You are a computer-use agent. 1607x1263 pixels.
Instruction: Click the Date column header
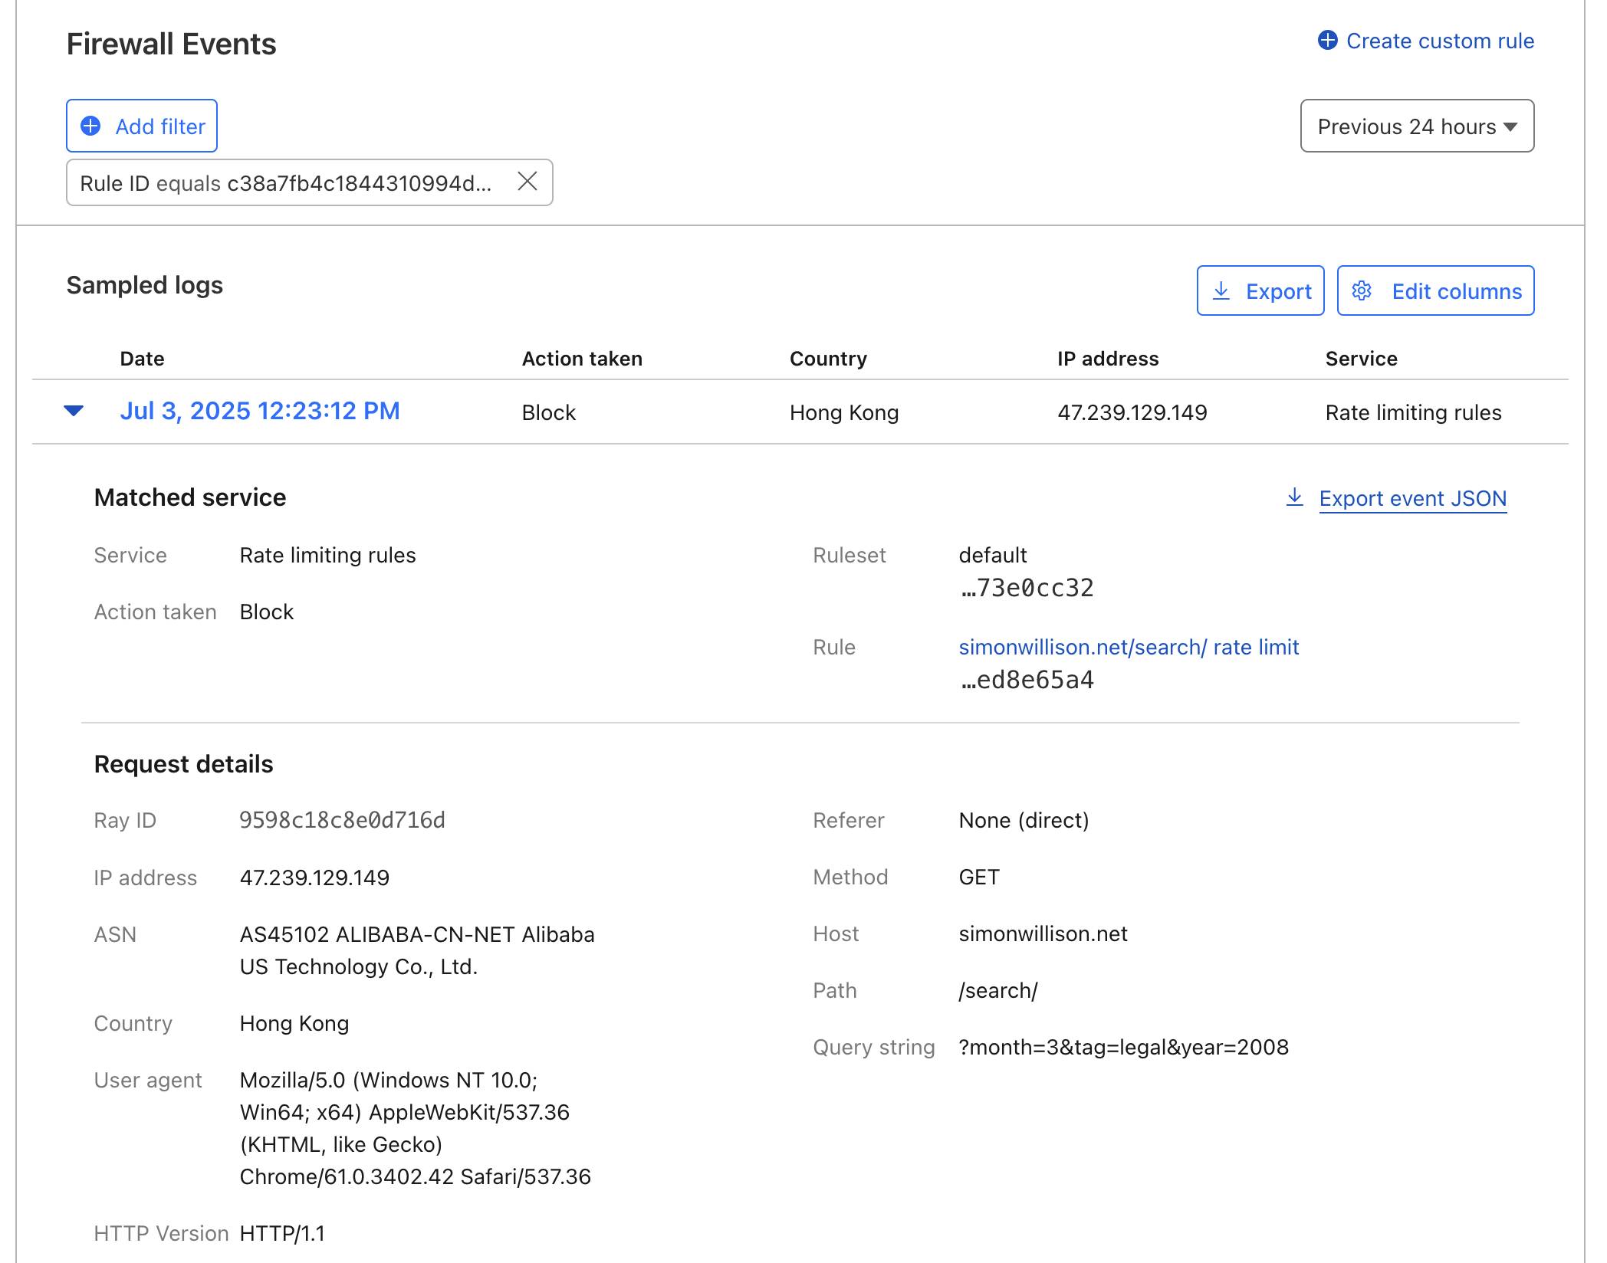(142, 359)
